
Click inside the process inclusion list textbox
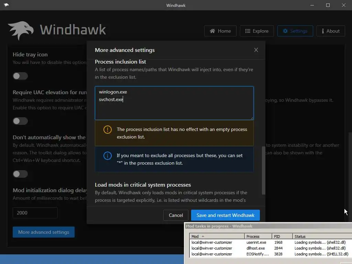174,103
